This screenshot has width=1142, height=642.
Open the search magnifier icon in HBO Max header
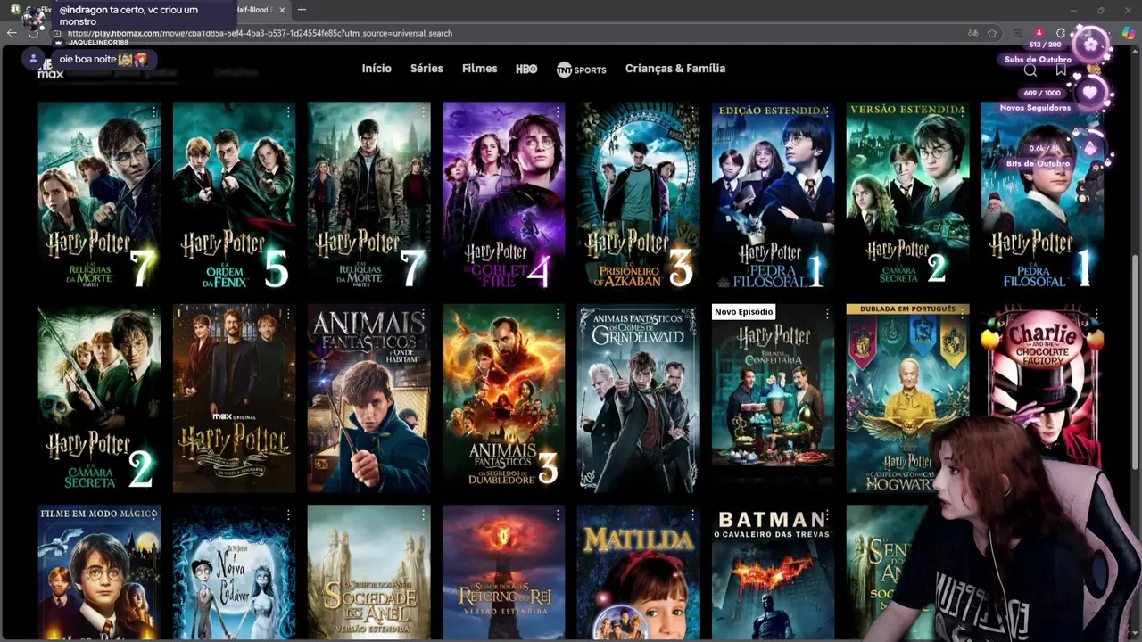click(1030, 70)
